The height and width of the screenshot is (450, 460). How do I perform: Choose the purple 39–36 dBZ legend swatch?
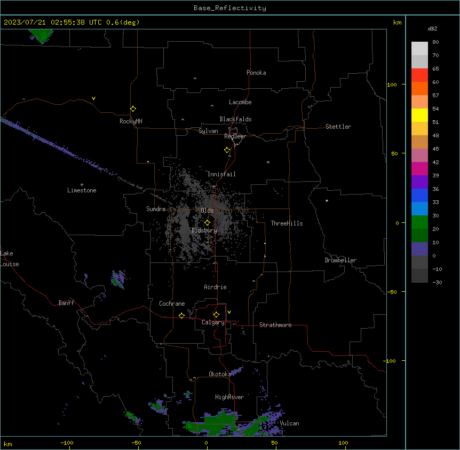click(419, 182)
